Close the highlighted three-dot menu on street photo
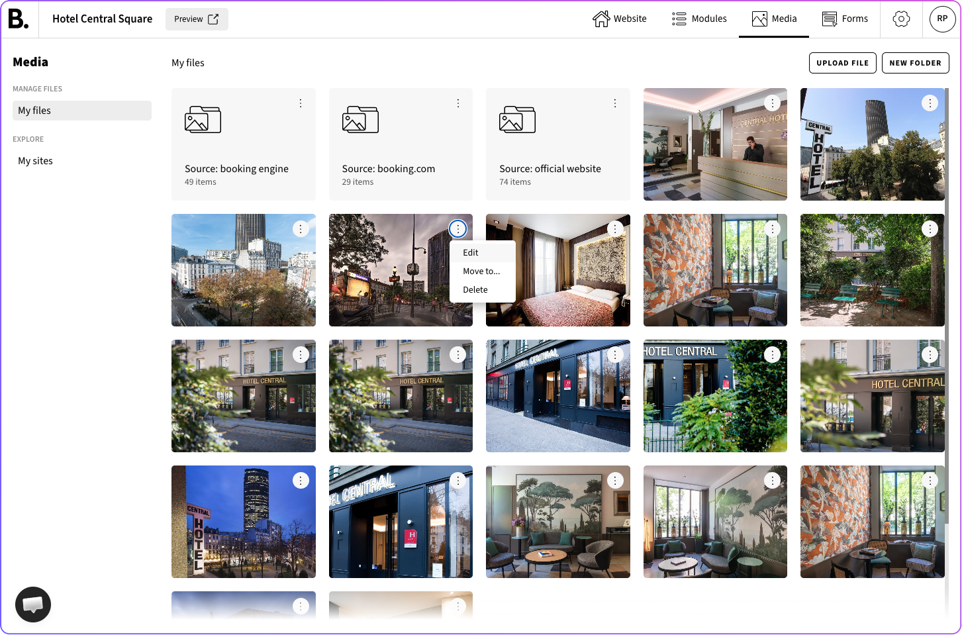 458,229
